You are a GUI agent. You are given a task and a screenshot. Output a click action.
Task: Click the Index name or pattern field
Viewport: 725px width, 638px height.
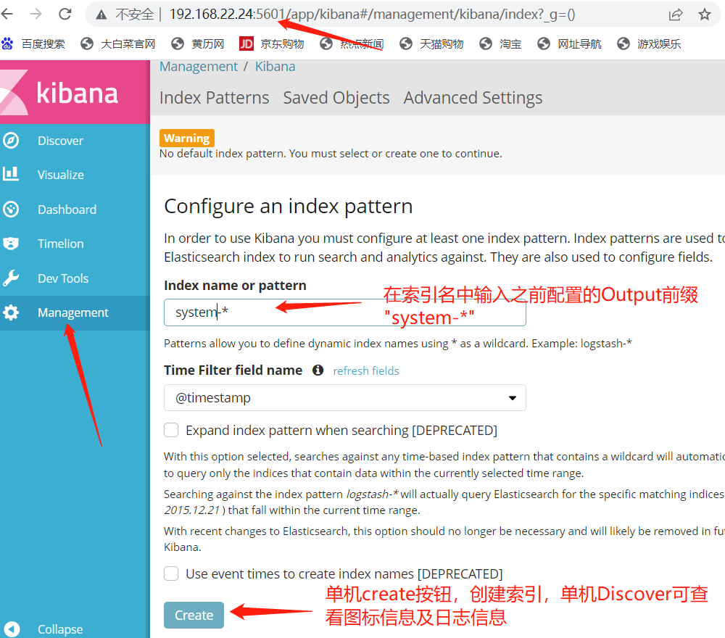coord(345,312)
